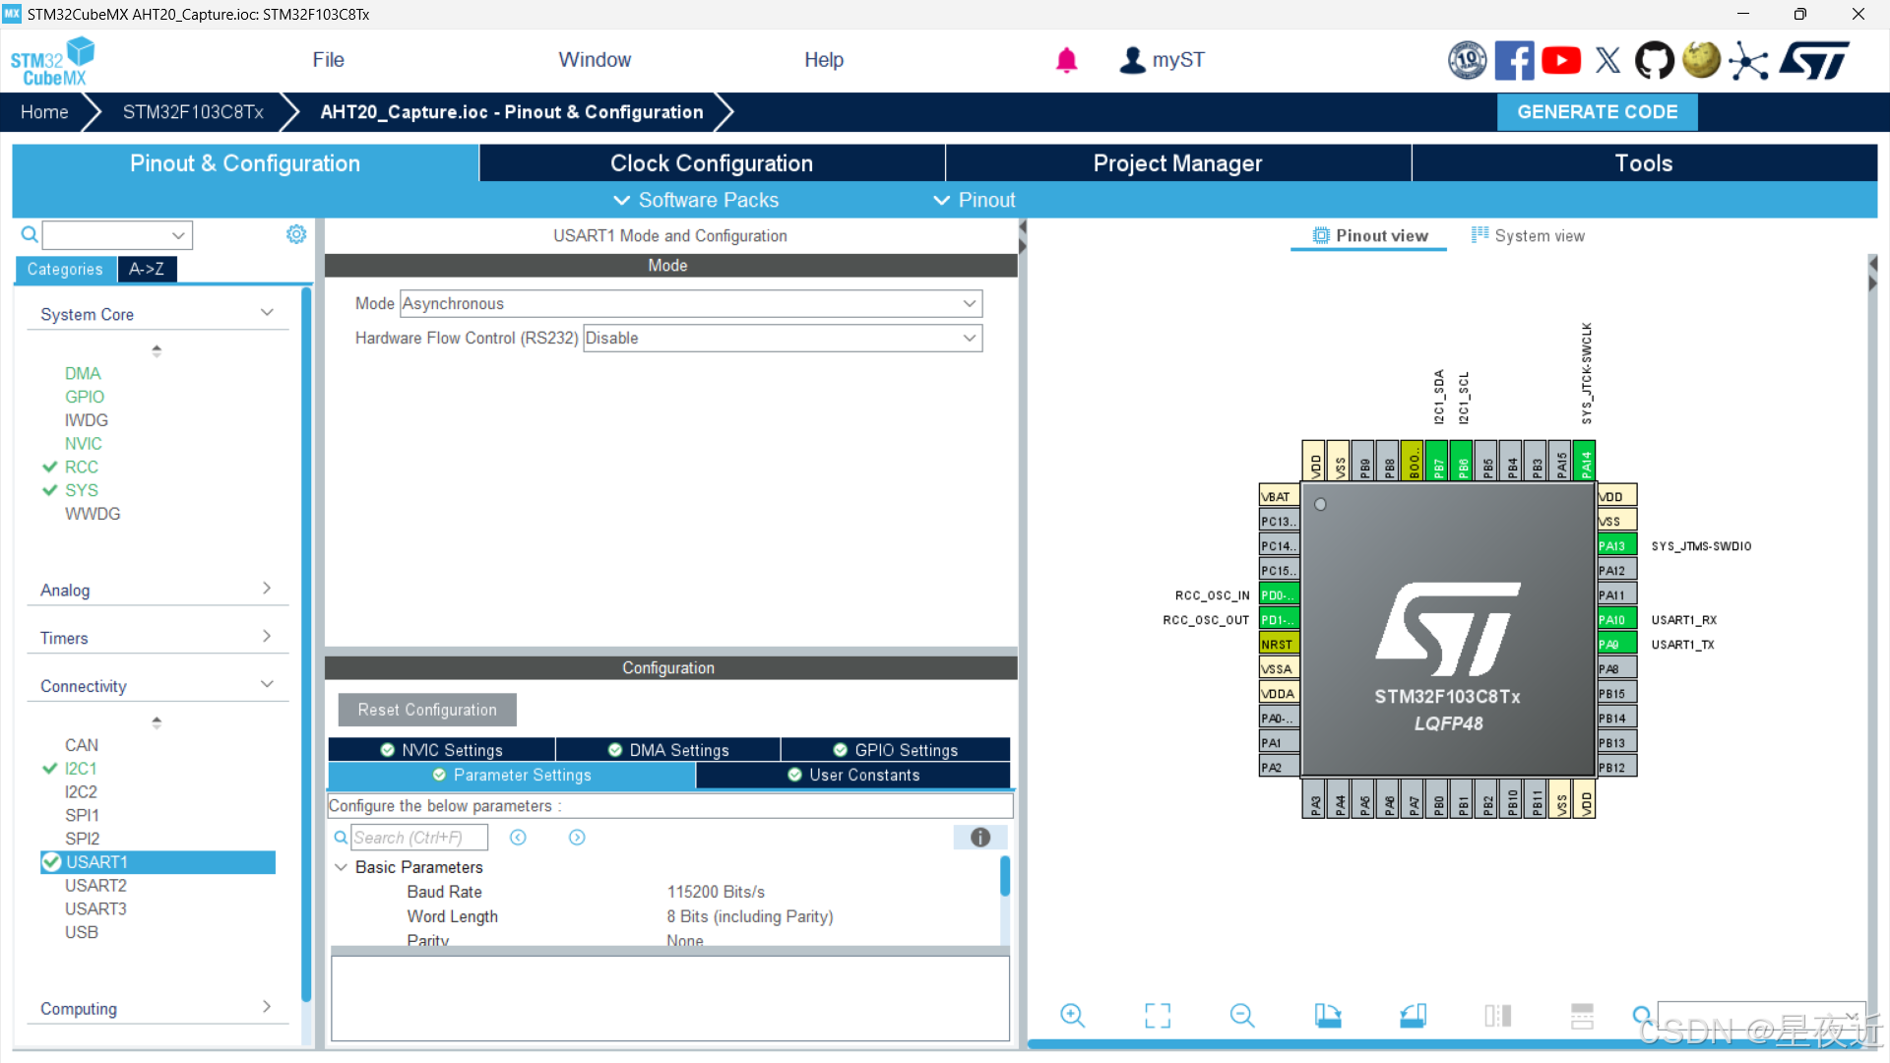Open the GitHub icon link
Screen dimensions: 1890x1063
click(x=1654, y=60)
